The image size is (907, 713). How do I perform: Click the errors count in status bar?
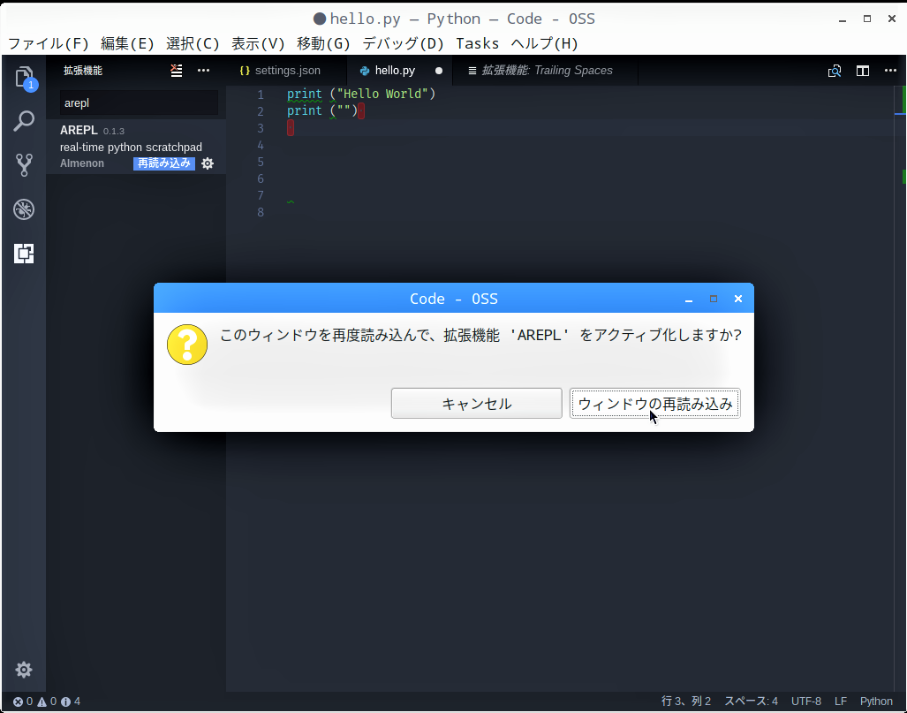[23, 702]
